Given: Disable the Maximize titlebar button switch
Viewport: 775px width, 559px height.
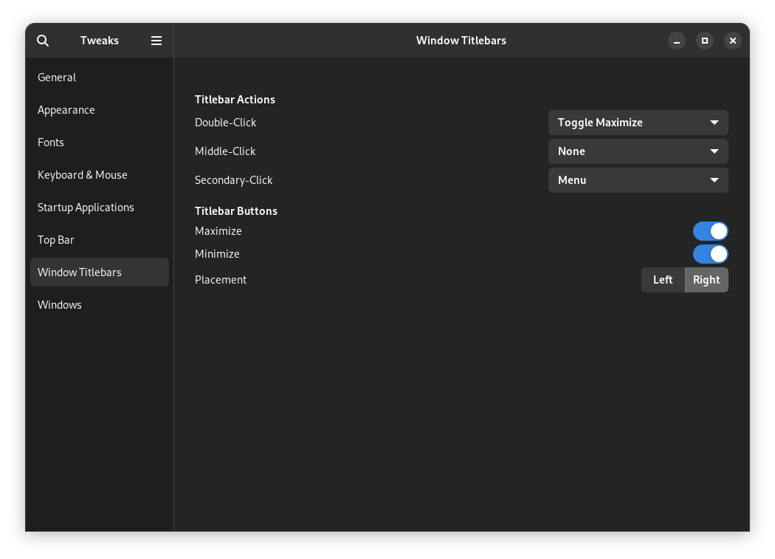Looking at the screenshot, I should [710, 231].
